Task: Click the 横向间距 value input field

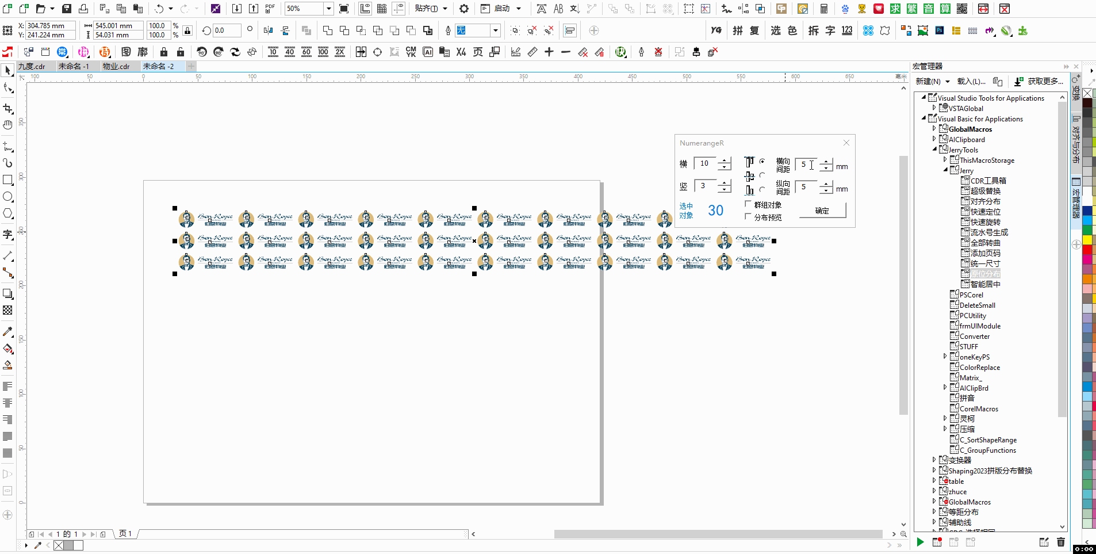Action: click(x=807, y=165)
